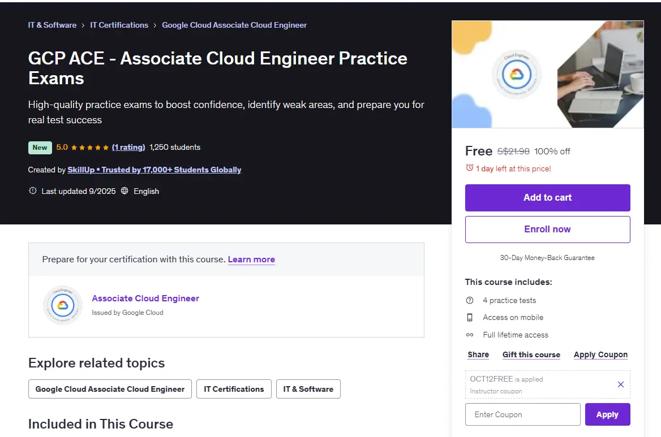661x437 pixels.
Task: Click the Issued by Google Cloud text
Action: pos(127,313)
